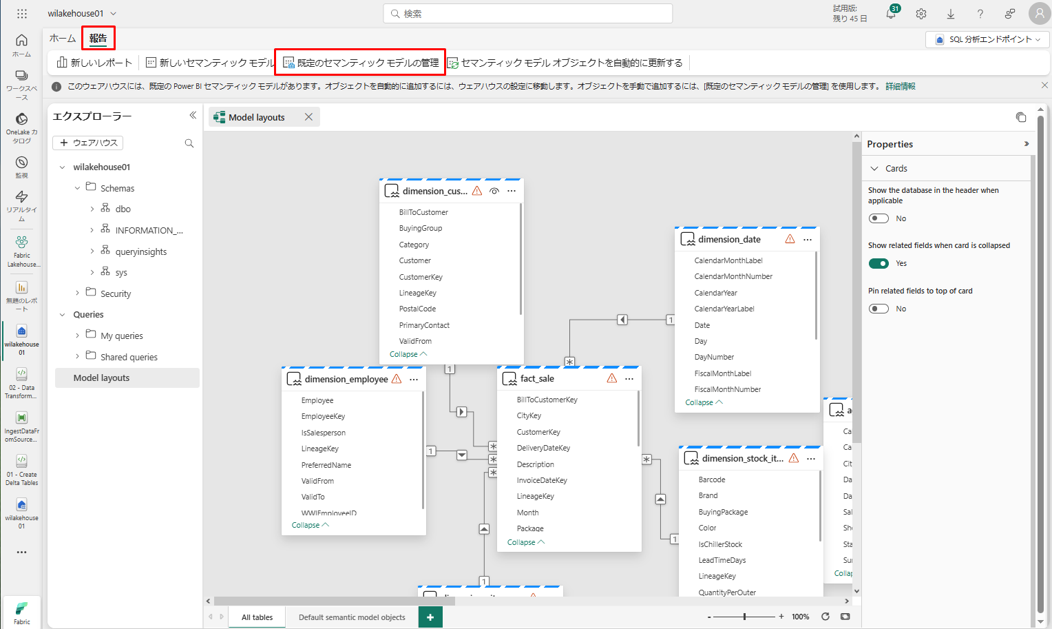Image resolution: width=1052 pixels, height=629 pixels.
Task: Disable show related fields when collapsed
Action: [x=879, y=263]
